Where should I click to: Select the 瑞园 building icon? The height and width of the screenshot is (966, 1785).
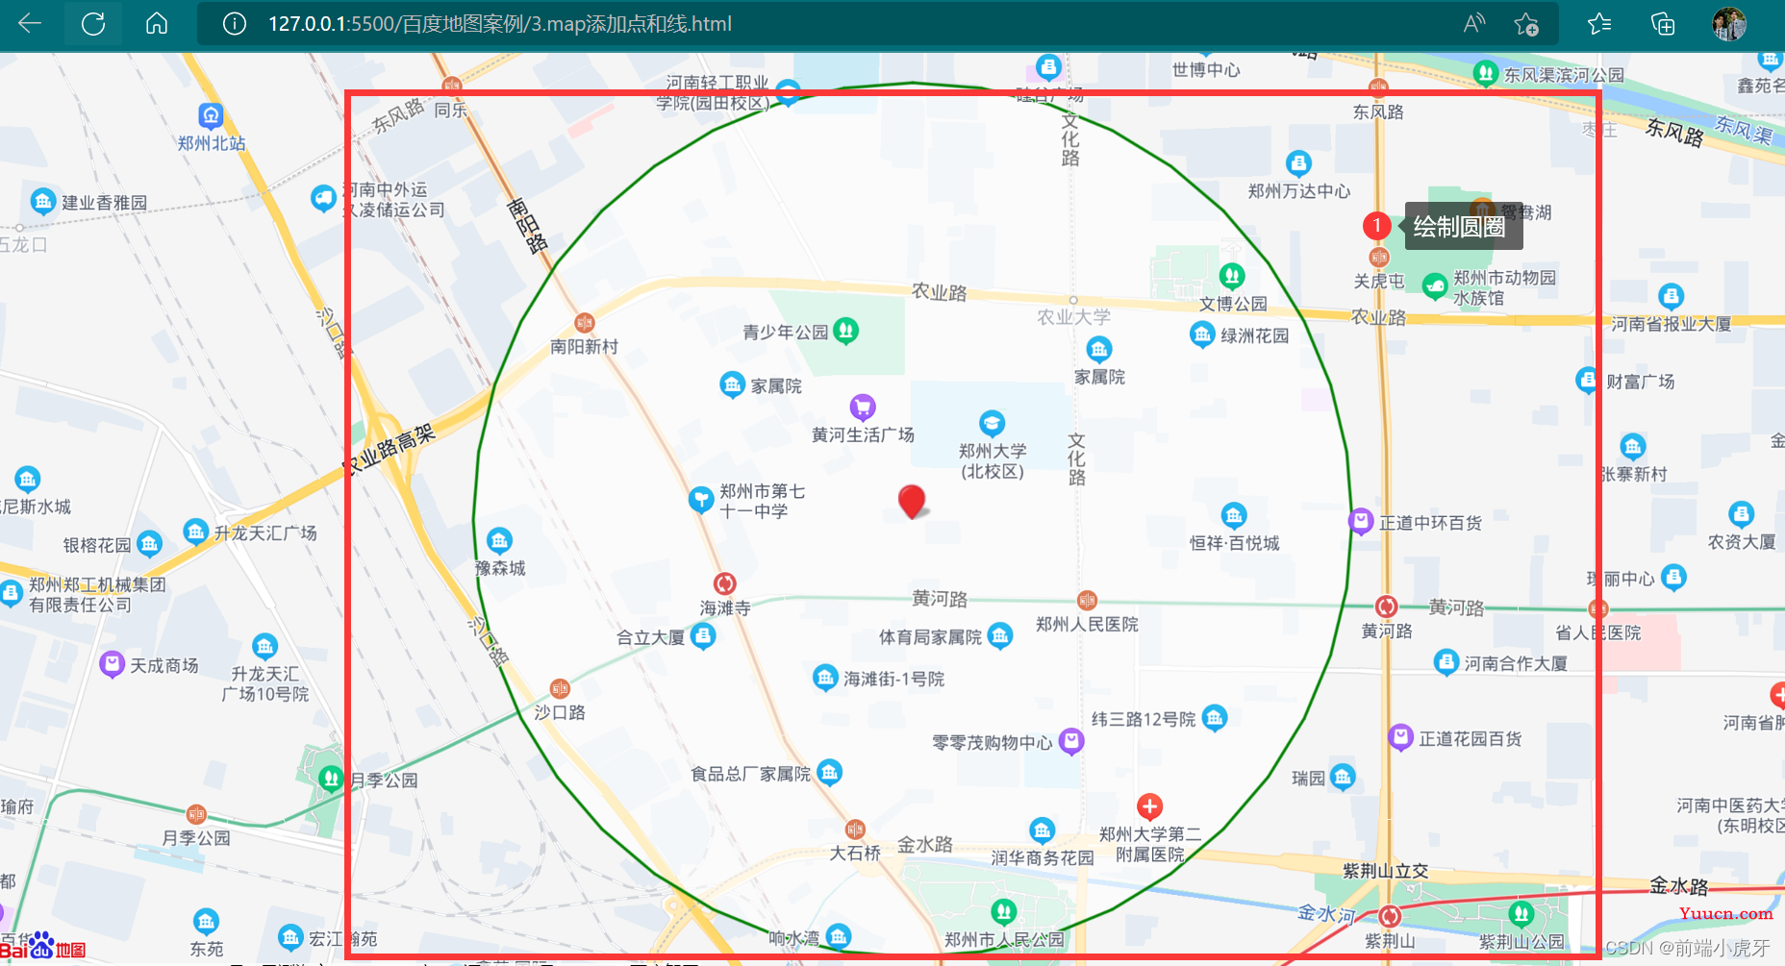(1343, 777)
